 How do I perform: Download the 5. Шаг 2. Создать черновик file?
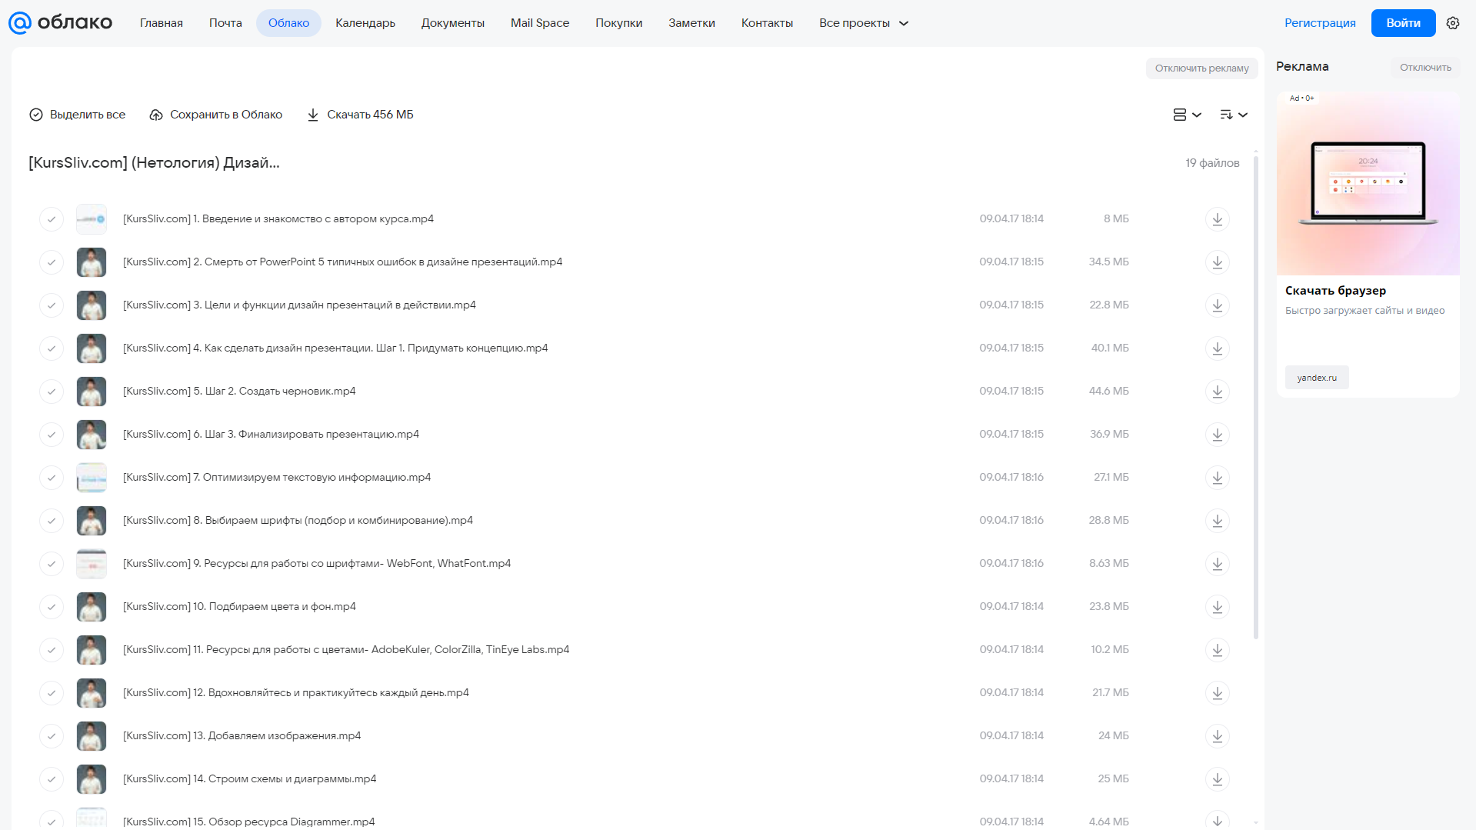click(1217, 392)
